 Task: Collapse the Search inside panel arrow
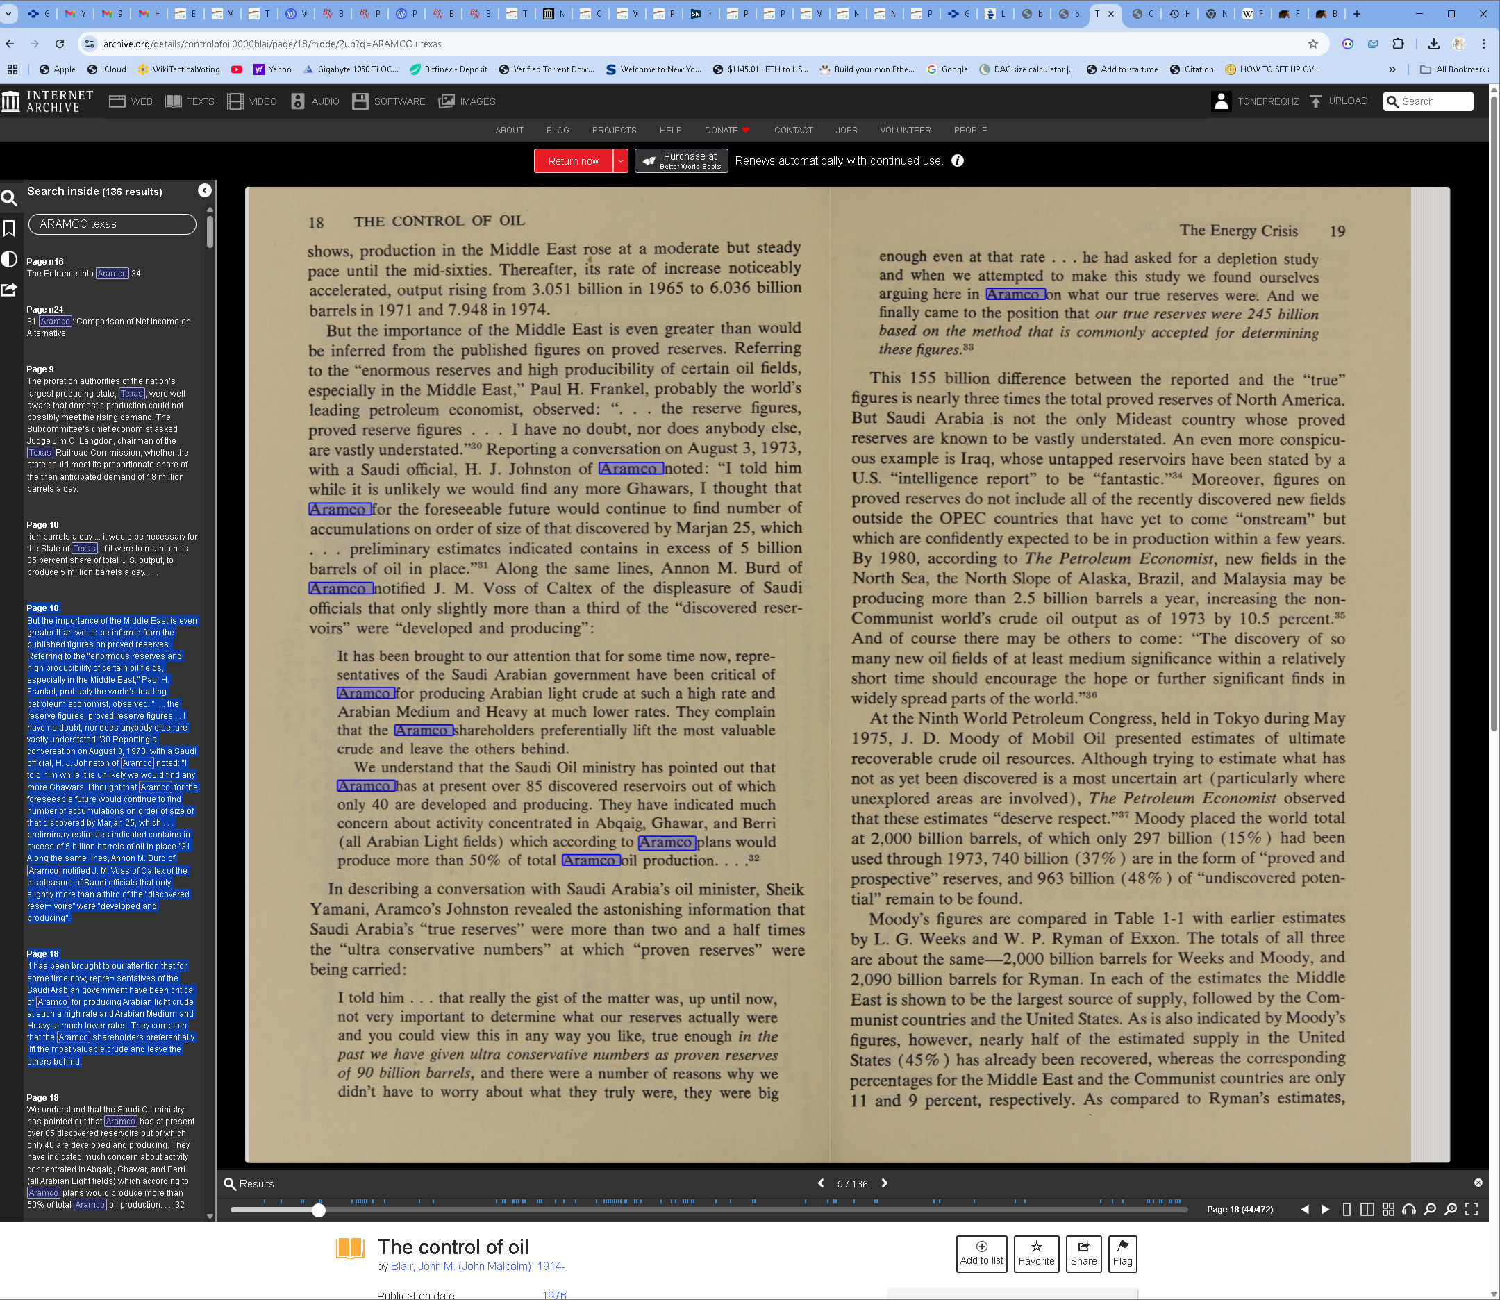click(205, 190)
